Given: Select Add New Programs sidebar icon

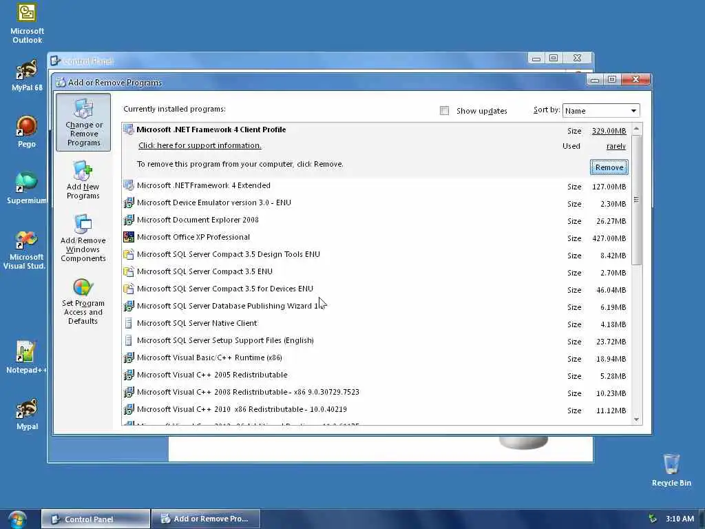Looking at the screenshot, I should coord(83,180).
